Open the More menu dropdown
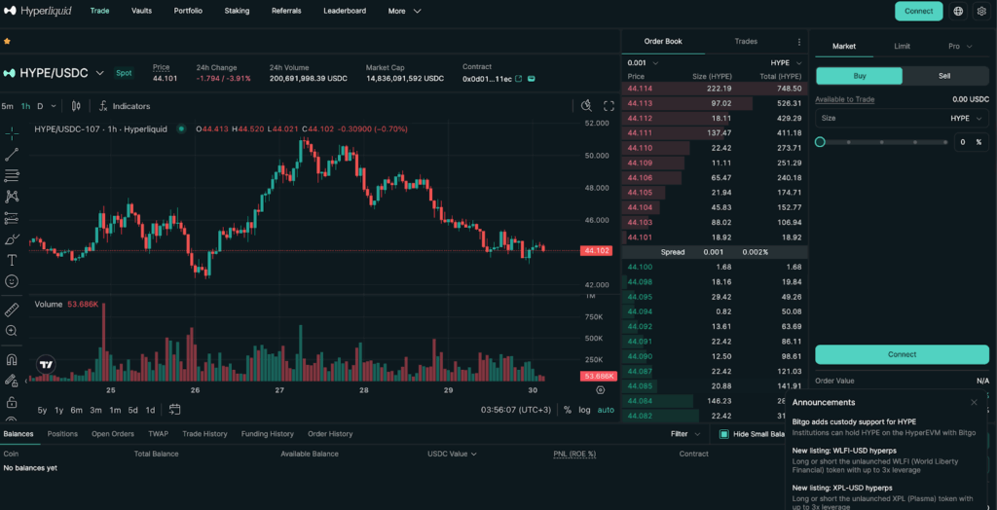 [x=404, y=11]
